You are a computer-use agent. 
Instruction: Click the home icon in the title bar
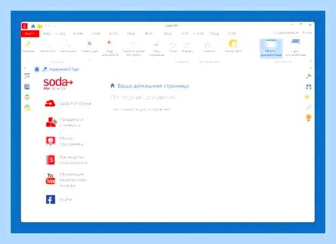(33, 26)
